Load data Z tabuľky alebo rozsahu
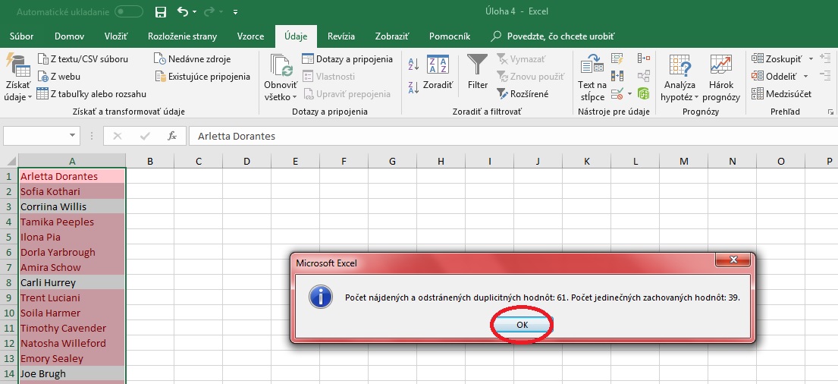 [92, 94]
